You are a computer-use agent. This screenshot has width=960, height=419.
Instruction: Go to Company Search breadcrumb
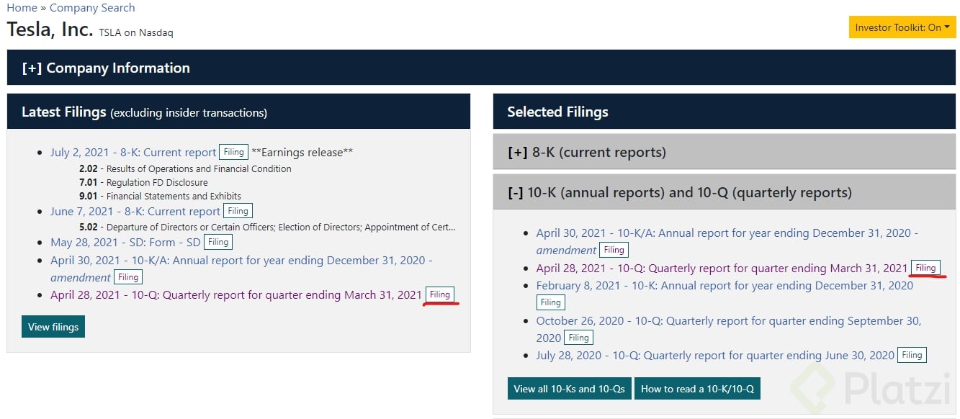92,8
